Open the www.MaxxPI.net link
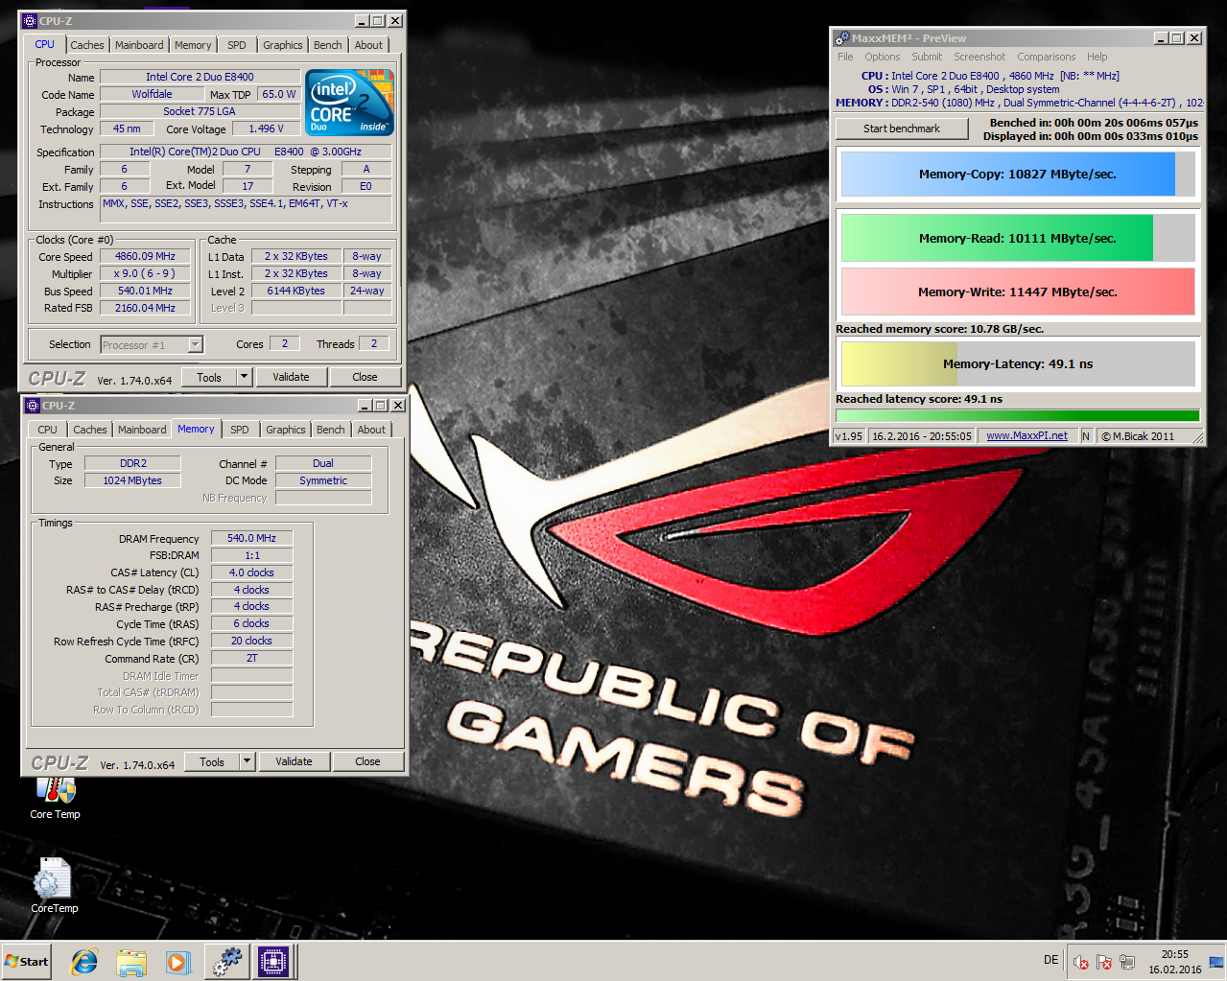 pos(1026,435)
